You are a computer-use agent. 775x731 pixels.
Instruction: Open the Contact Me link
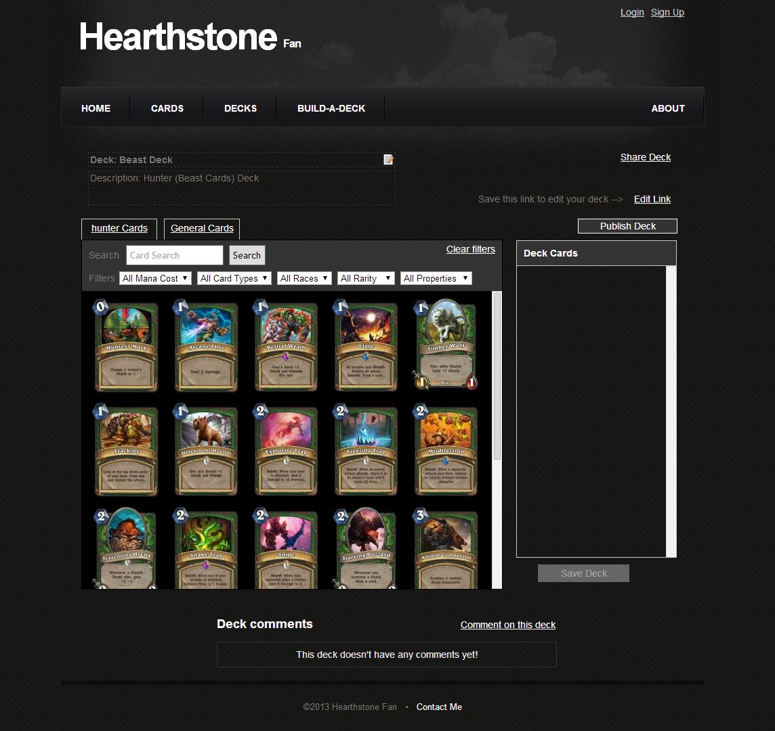[439, 707]
